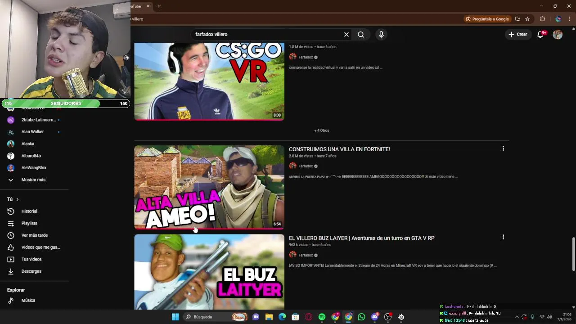576x324 pixels.
Task: Click the YouTube search magnifier button
Action: [x=361, y=34]
